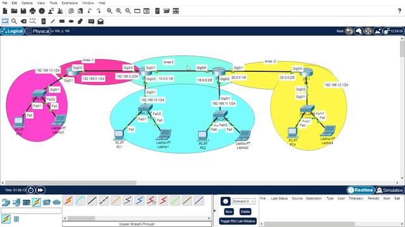Image resolution: width=405 pixels, height=227 pixels.
Task: Pick the Copper Cross-Over dashed cable icon
Action: click(x=104, y=201)
